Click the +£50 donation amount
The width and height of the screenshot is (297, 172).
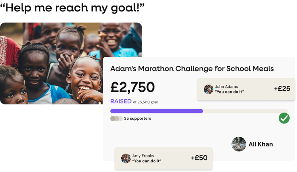pos(199,158)
